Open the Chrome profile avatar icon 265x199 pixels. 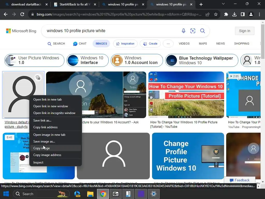point(251,15)
